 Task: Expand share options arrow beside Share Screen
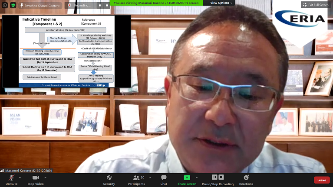[197, 177]
